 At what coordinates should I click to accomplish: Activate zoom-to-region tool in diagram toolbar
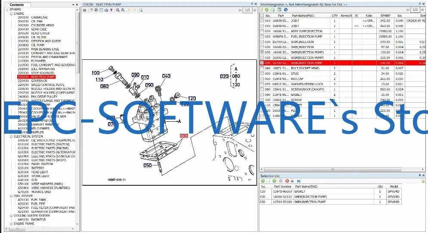click(96, 10)
